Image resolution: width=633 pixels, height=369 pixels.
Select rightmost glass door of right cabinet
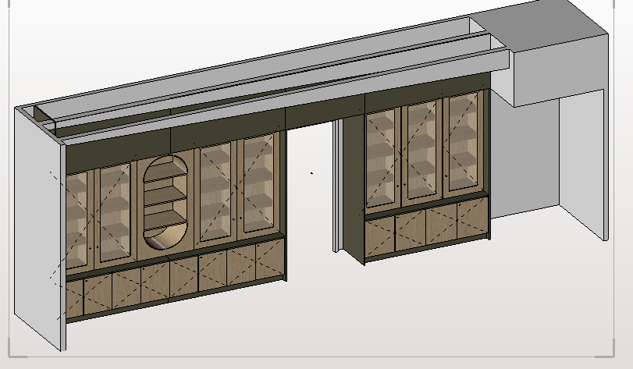[x=461, y=146]
